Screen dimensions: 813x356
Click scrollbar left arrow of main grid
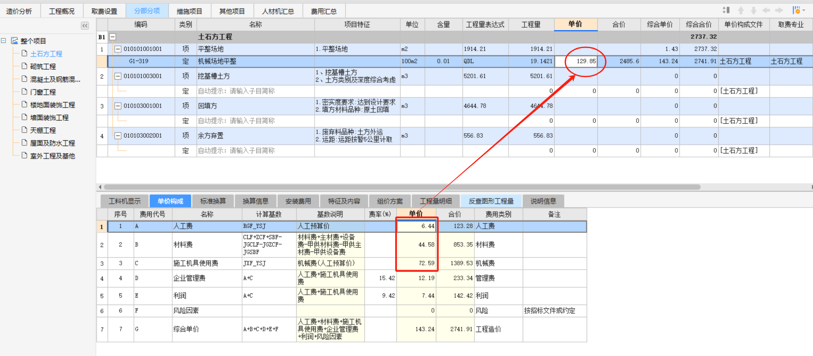pos(100,187)
